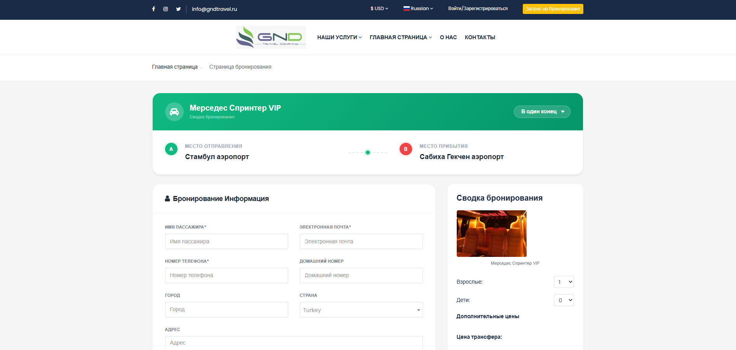This screenshot has height=350, width=736.
Task: Focus the Имя пассажира input field
Action: tap(226, 241)
